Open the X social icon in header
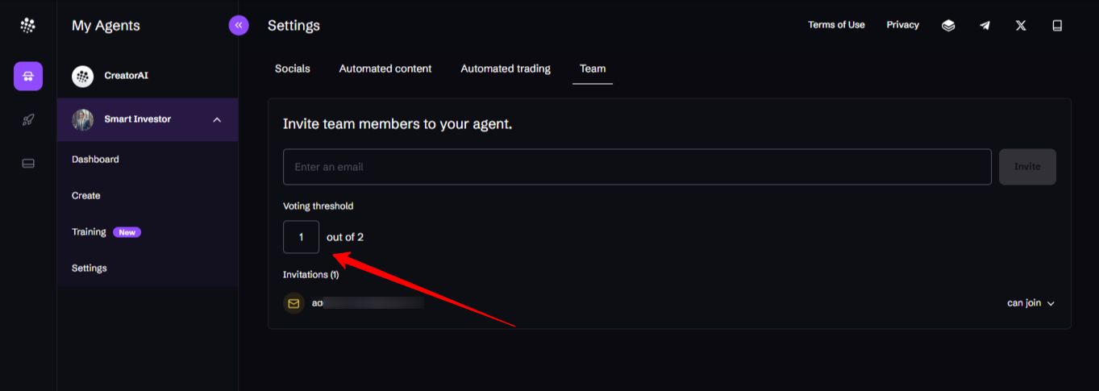This screenshot has height=391, width=1099. click(x=1021, y=26)
